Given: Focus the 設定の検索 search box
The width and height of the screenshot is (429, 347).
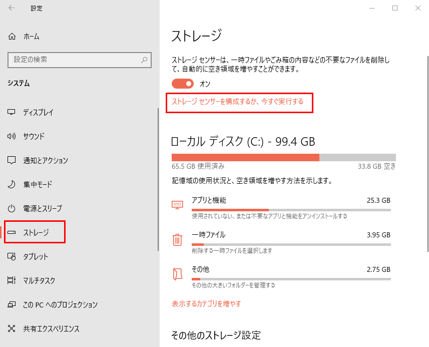Looking at the screenshot, I should [x=75, y=60].
